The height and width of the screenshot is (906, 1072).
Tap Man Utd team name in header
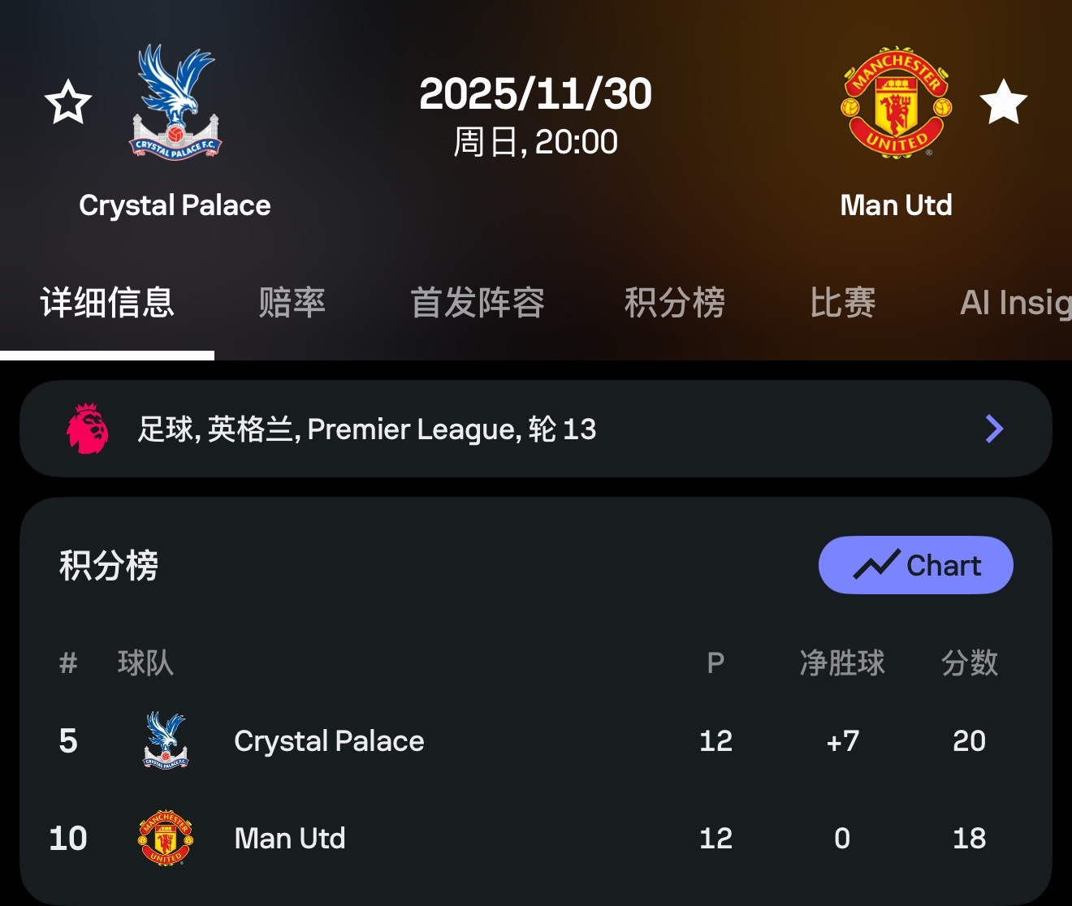tap(896, 205)
